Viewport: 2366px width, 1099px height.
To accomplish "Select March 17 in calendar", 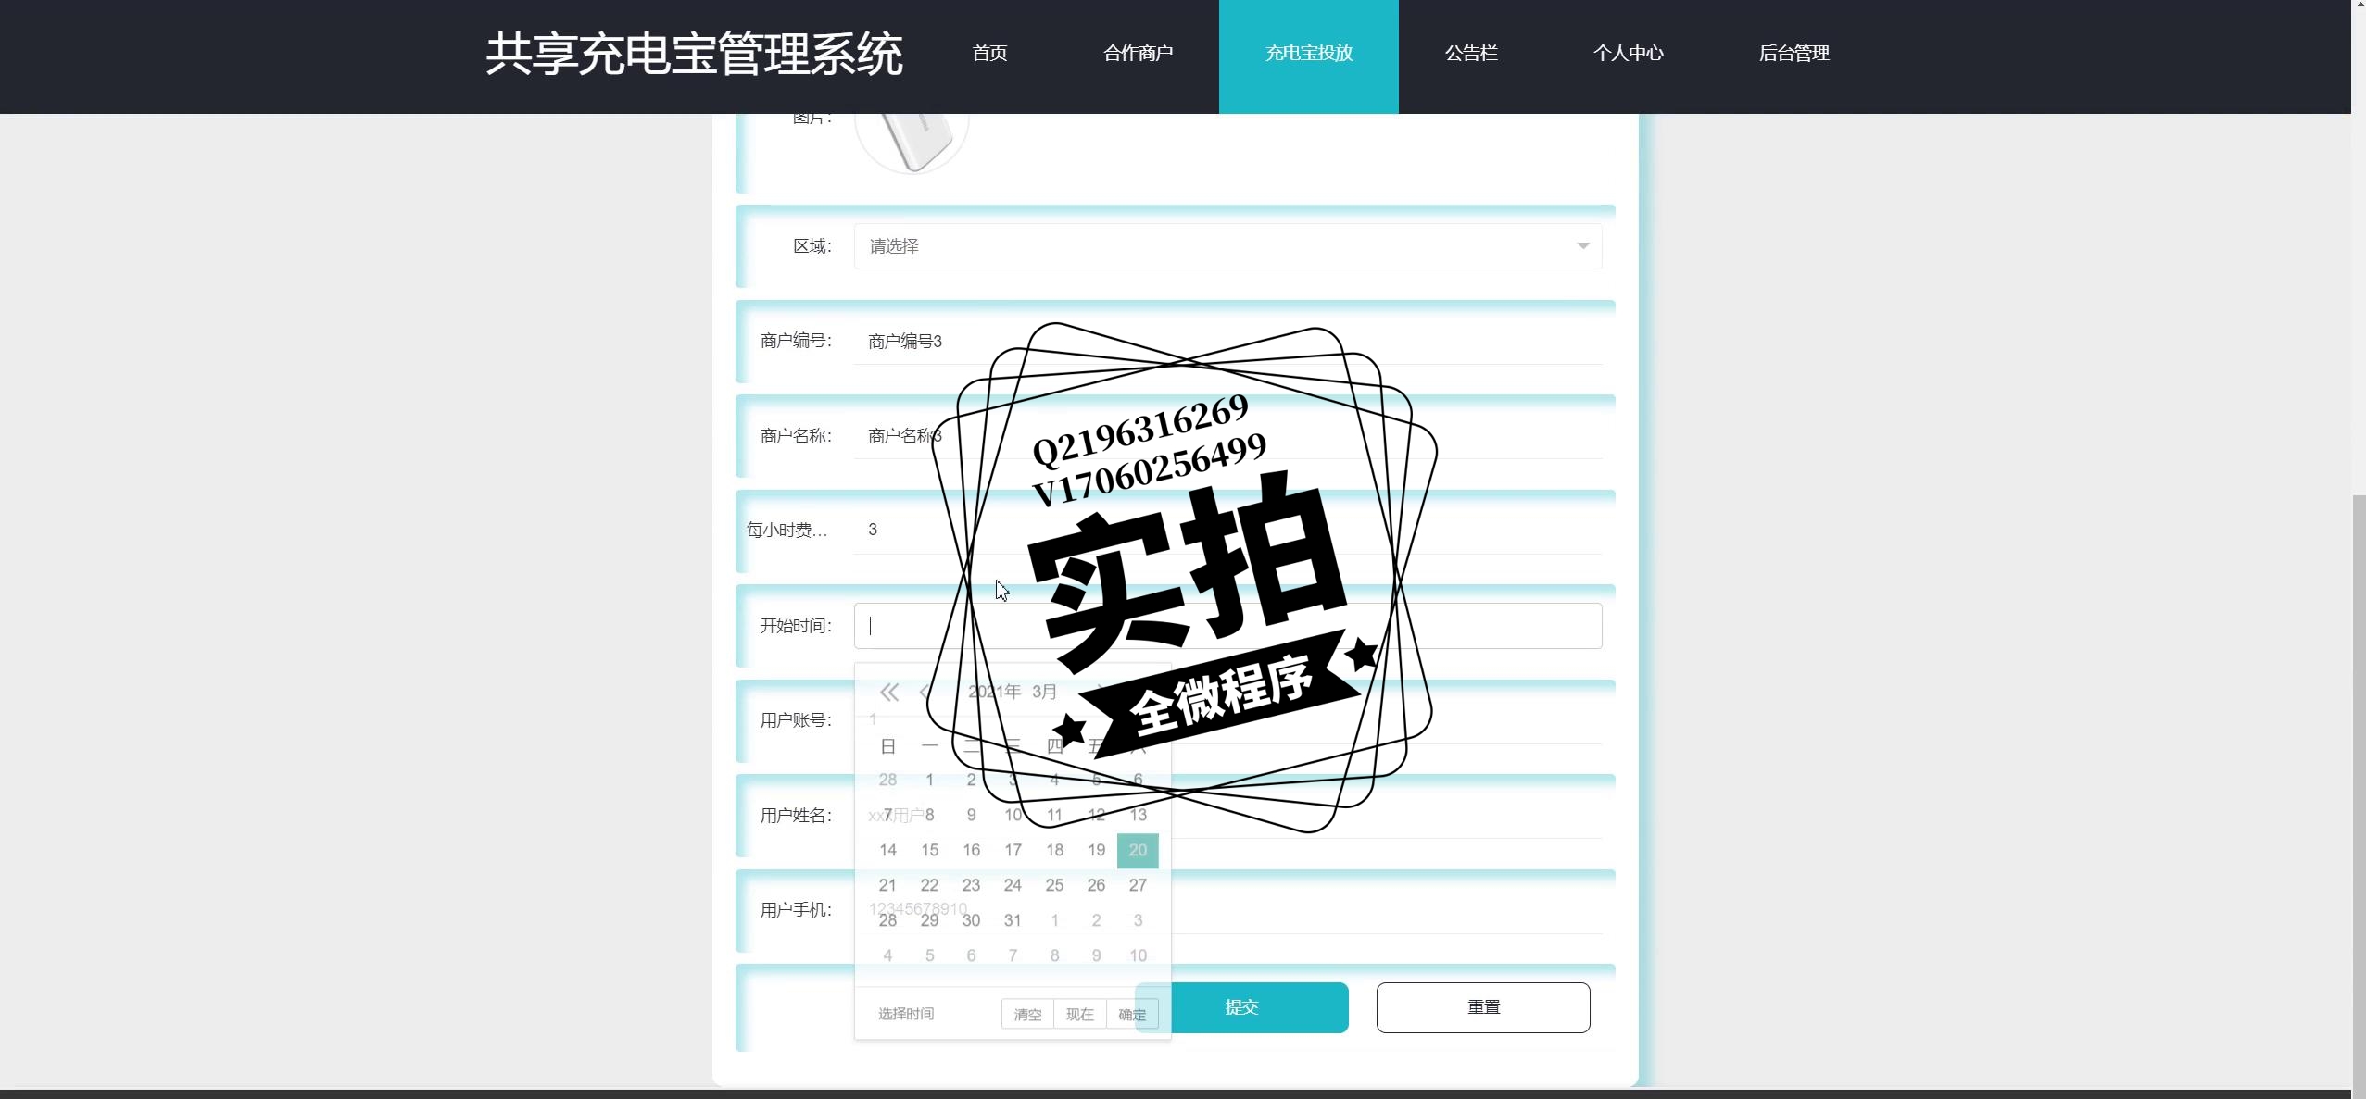I will click(1013, 851).
